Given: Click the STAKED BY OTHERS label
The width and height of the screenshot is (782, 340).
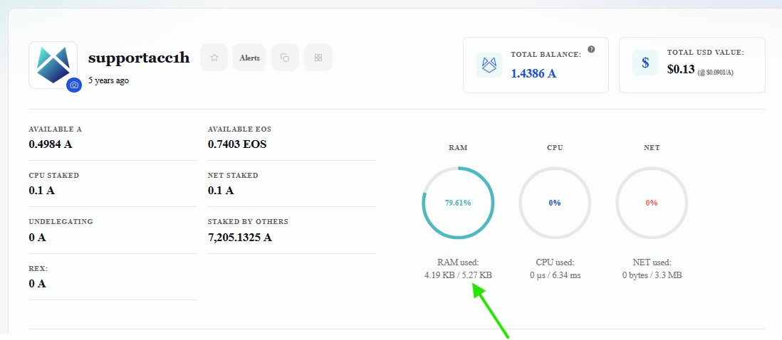Looking at the screenshot, I should click(x=248, y=221).
